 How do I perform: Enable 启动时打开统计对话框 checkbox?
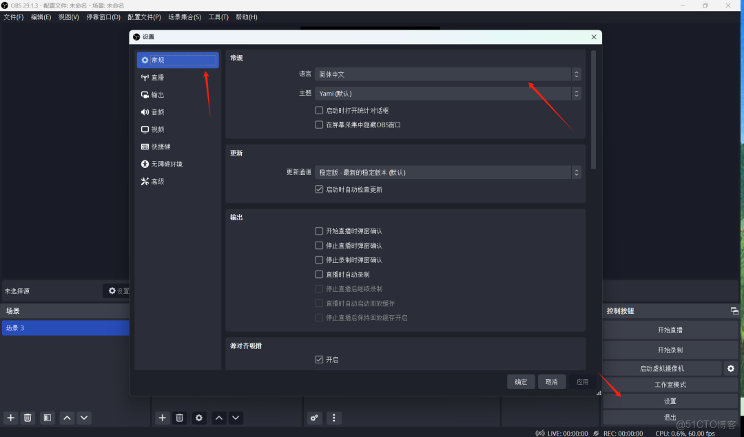point(319,110)
